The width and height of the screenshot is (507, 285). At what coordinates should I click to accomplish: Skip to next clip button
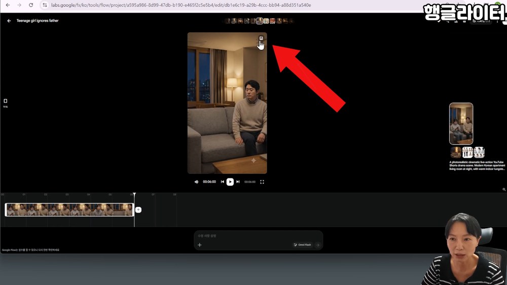(238, 182)
